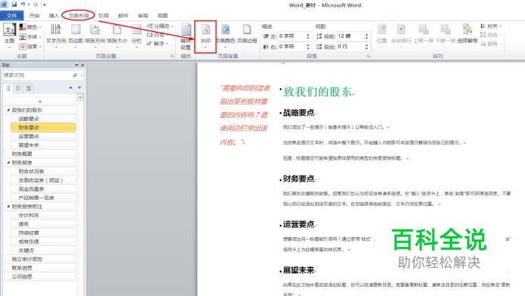
Task: Open the theme 颜色 (Colors) dropdown
Action: 30,26
